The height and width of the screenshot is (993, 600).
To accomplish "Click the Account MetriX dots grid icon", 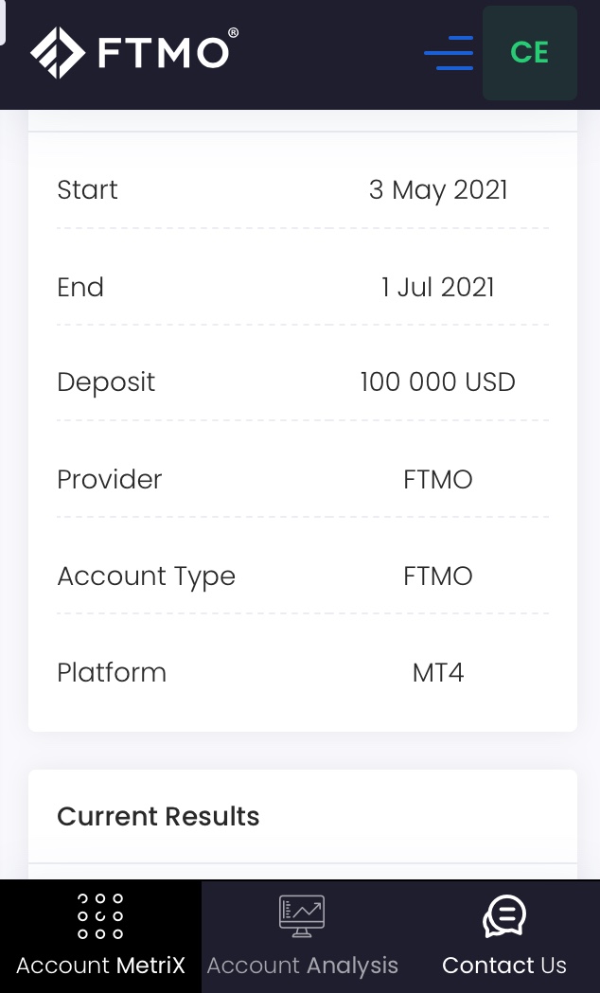I will pyautogui.click(x=100, y=916).
